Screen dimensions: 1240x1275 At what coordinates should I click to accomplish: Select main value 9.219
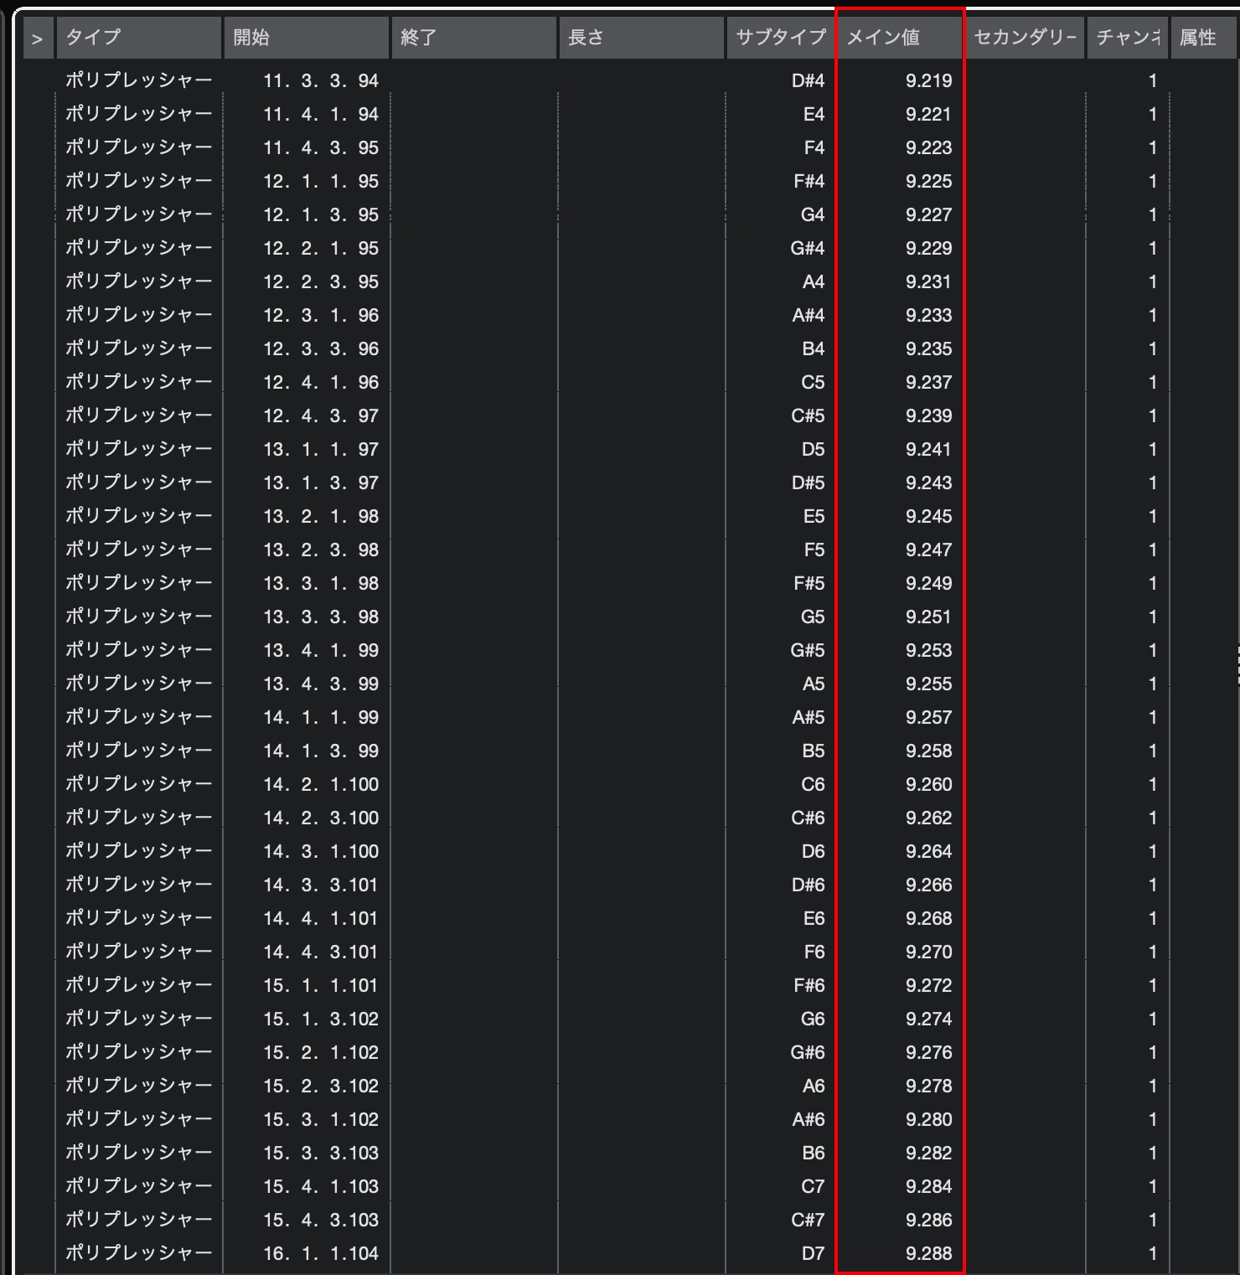928,80
